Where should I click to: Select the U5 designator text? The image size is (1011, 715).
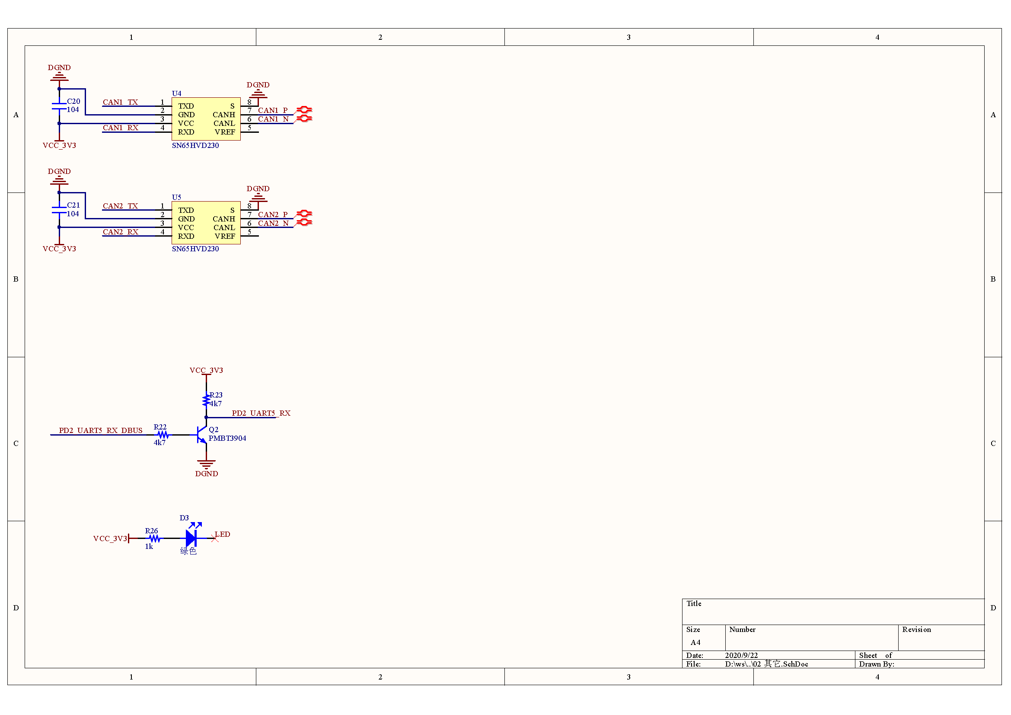click(x=177, y=197)
